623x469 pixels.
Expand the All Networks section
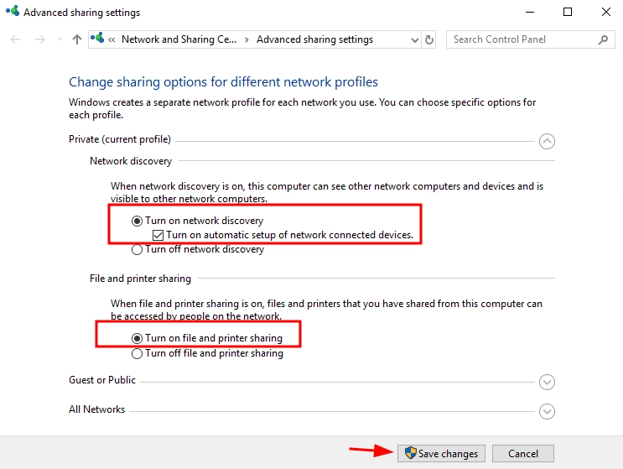point(547,411)
